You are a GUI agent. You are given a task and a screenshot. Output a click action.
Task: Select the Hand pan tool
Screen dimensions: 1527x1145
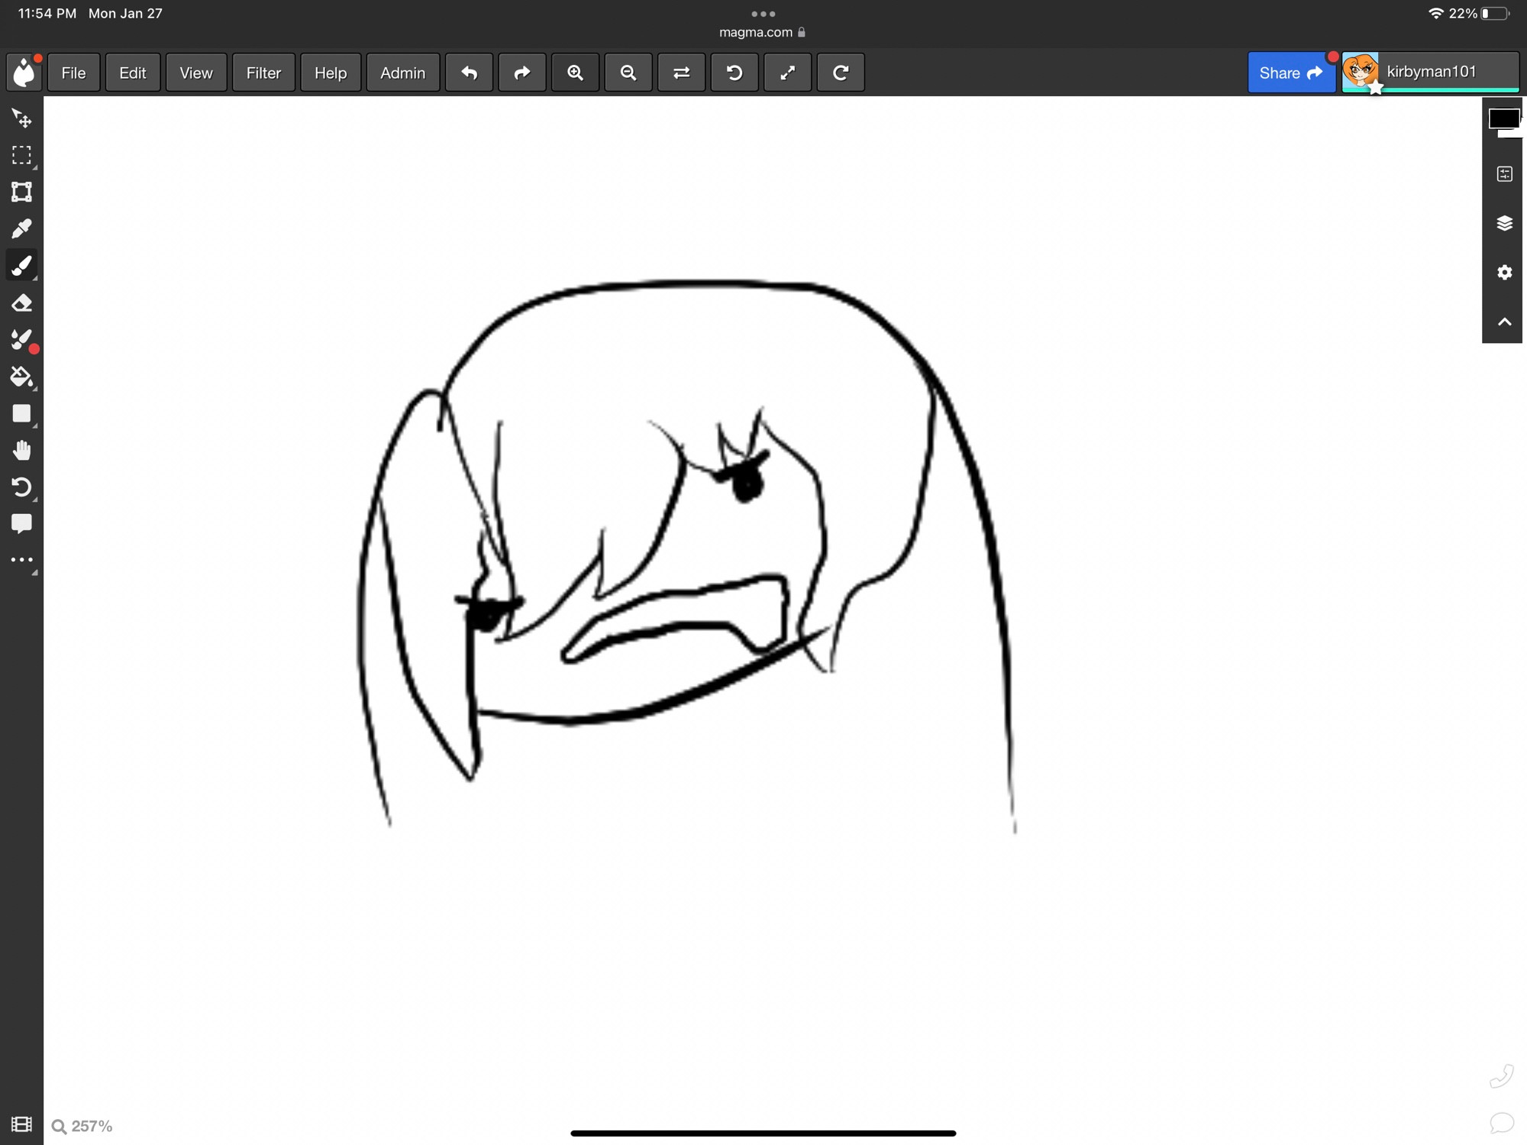point(21,450)
